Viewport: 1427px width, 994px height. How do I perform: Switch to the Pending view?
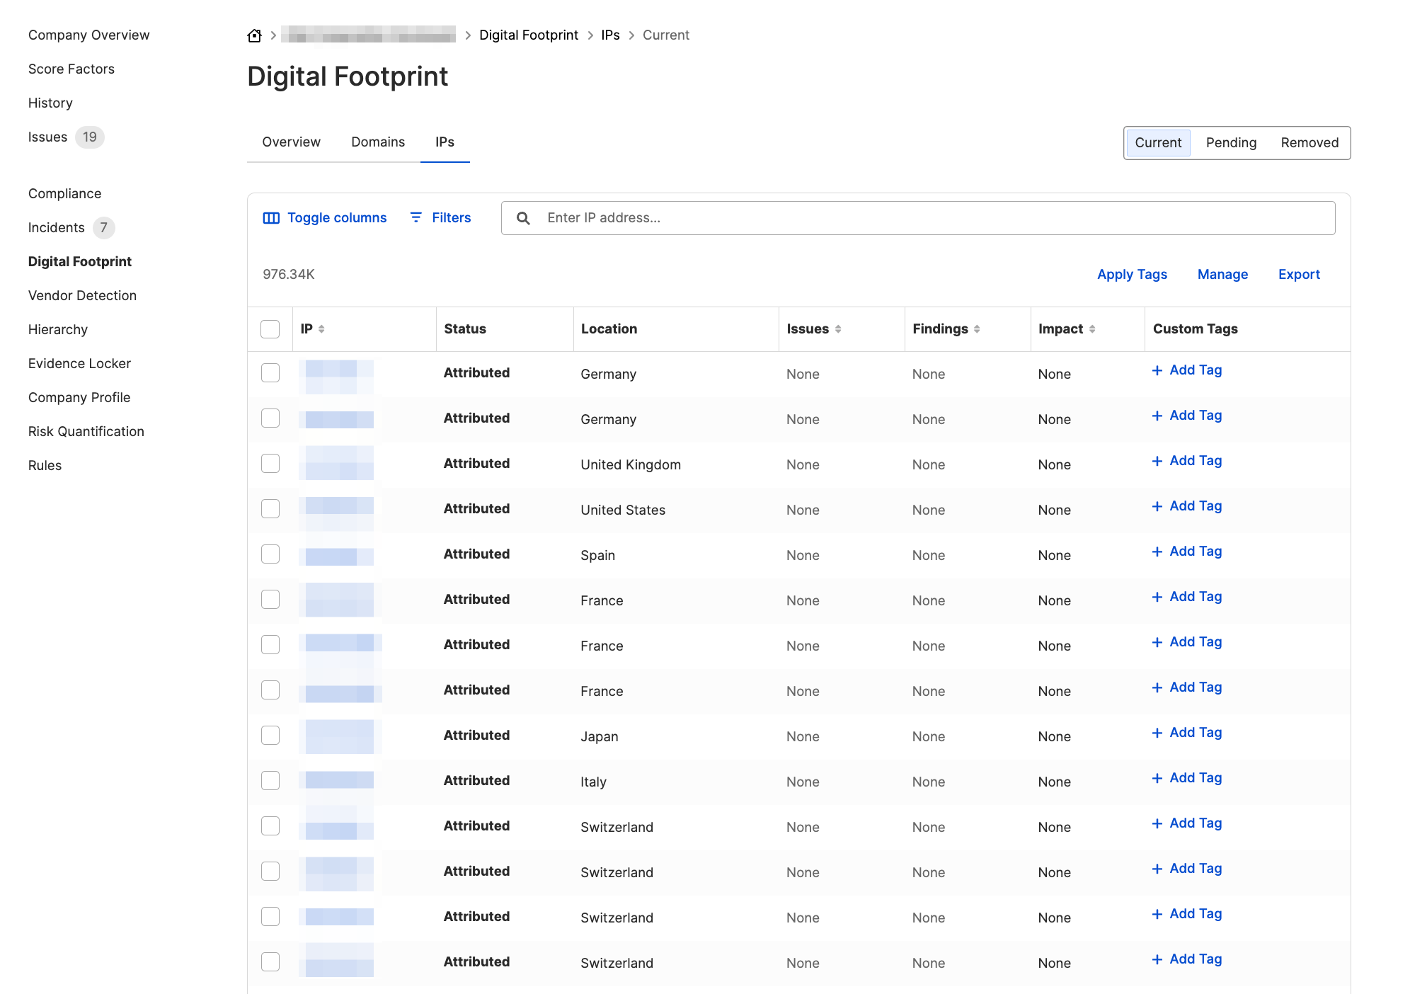pos(1232,142)
